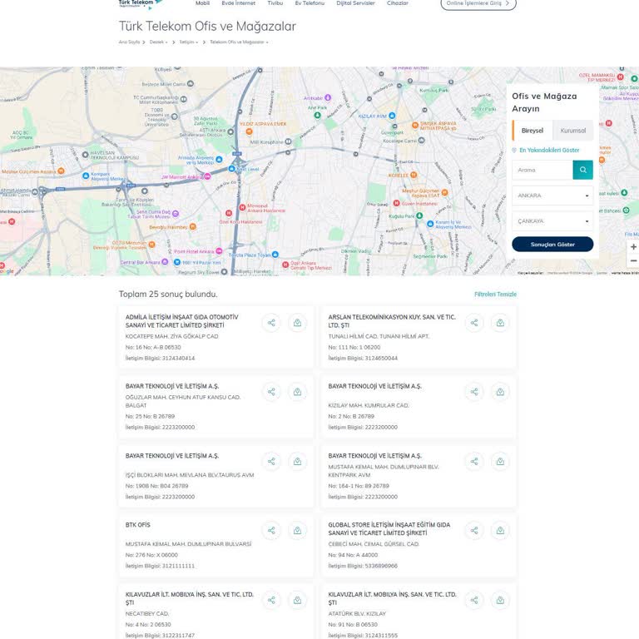This screenshot has width=639, height=639.
Task: Show BAYAR Kızılay Kumrular location on map
Action: pyautogui.click(x=500, y=392)
